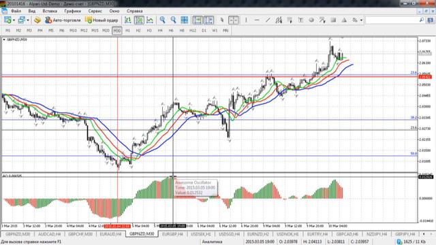Switch to the USDSEK,H1 chart tab
Image resolution: width=436 pixels, height=245 pixels.
pos(200,234)
